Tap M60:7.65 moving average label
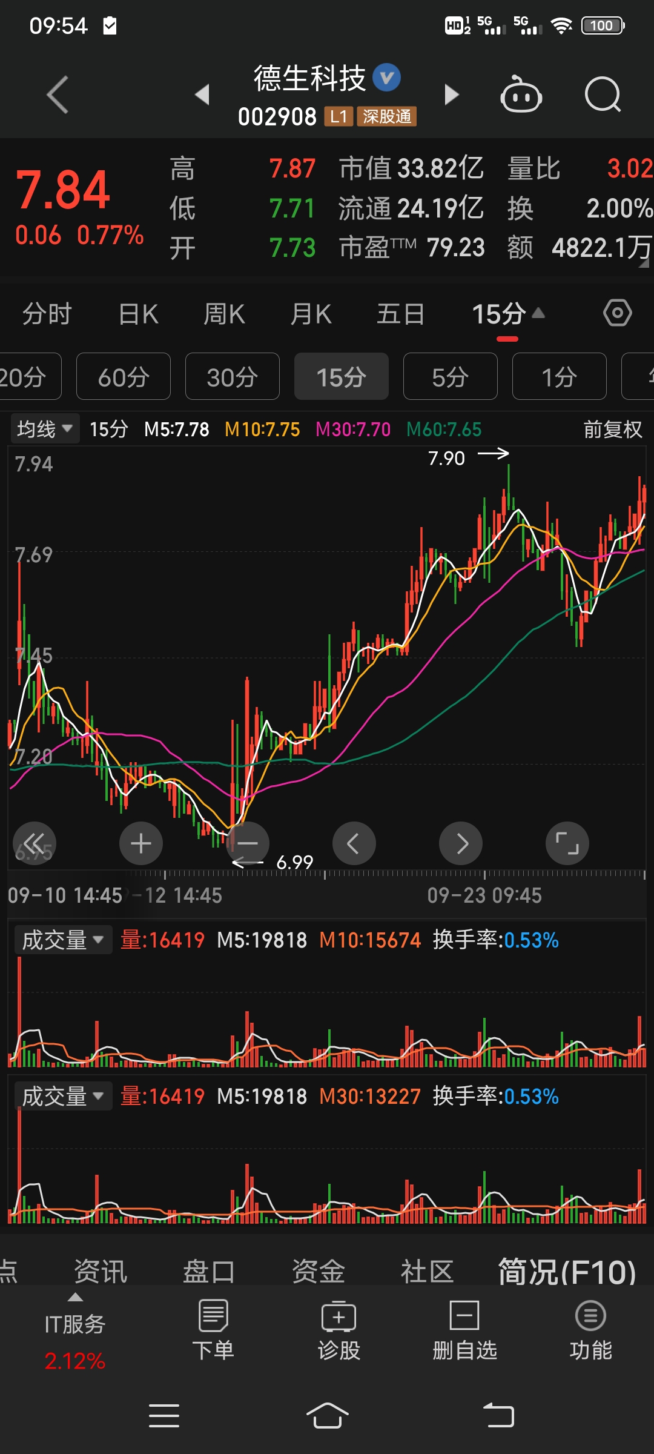This screenshot has width=654, height=1454. pyautogui.click(x=444, y=430)
